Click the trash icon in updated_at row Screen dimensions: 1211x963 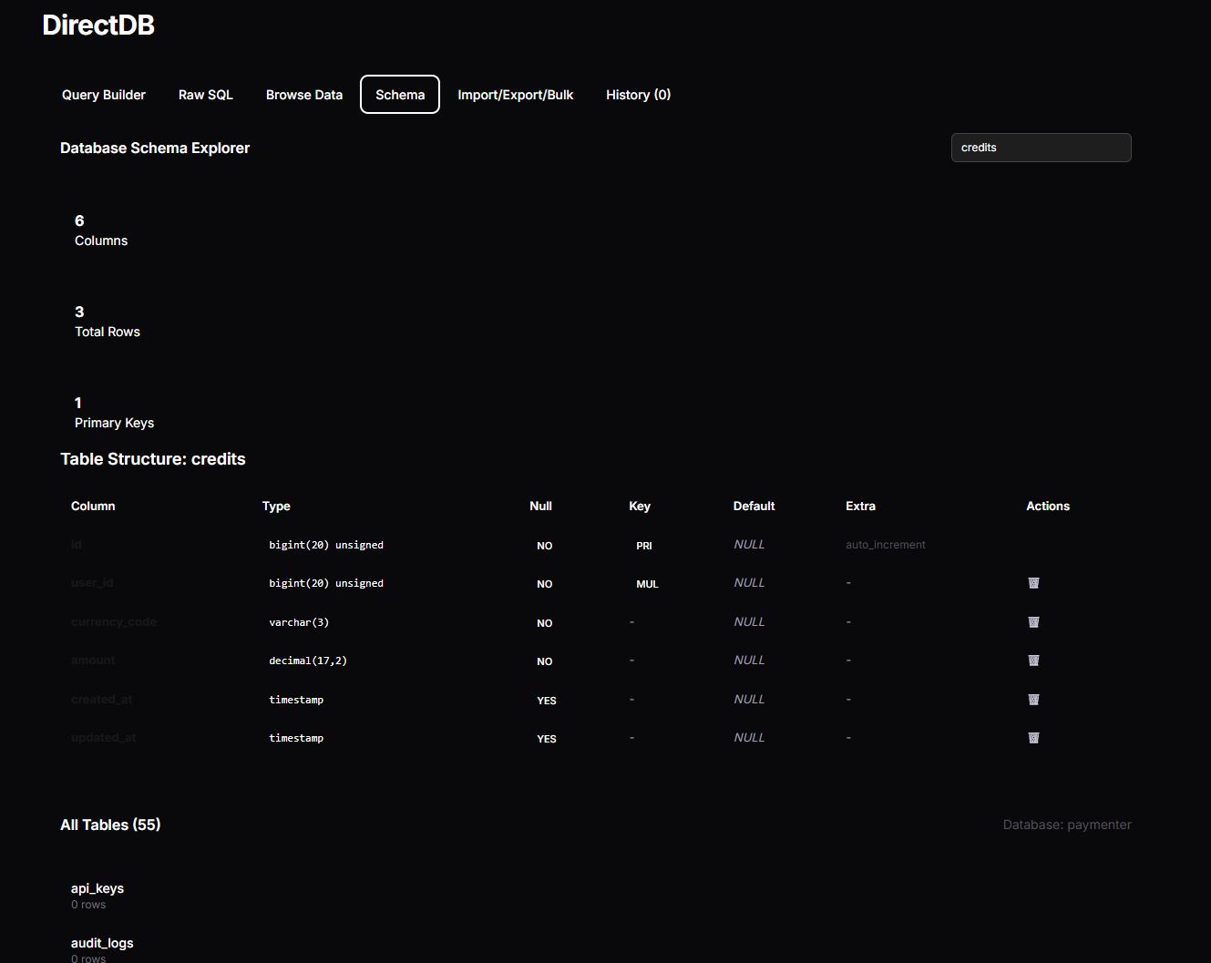pyautogui.click(x=1033, y=738)
